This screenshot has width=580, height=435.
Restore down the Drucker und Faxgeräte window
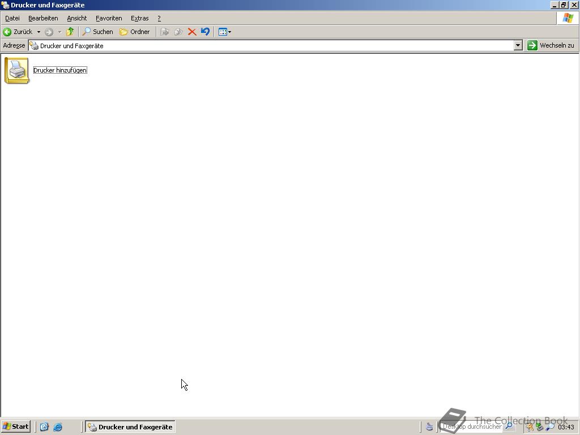tap(564, 5)
